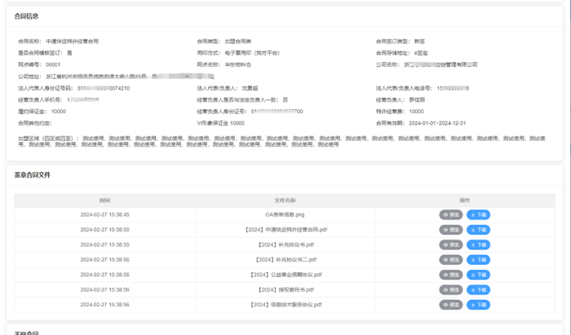Click the 文件名称 column header
Image resolution: width=571 pixels, height=335 pixels.
[285, 200]
